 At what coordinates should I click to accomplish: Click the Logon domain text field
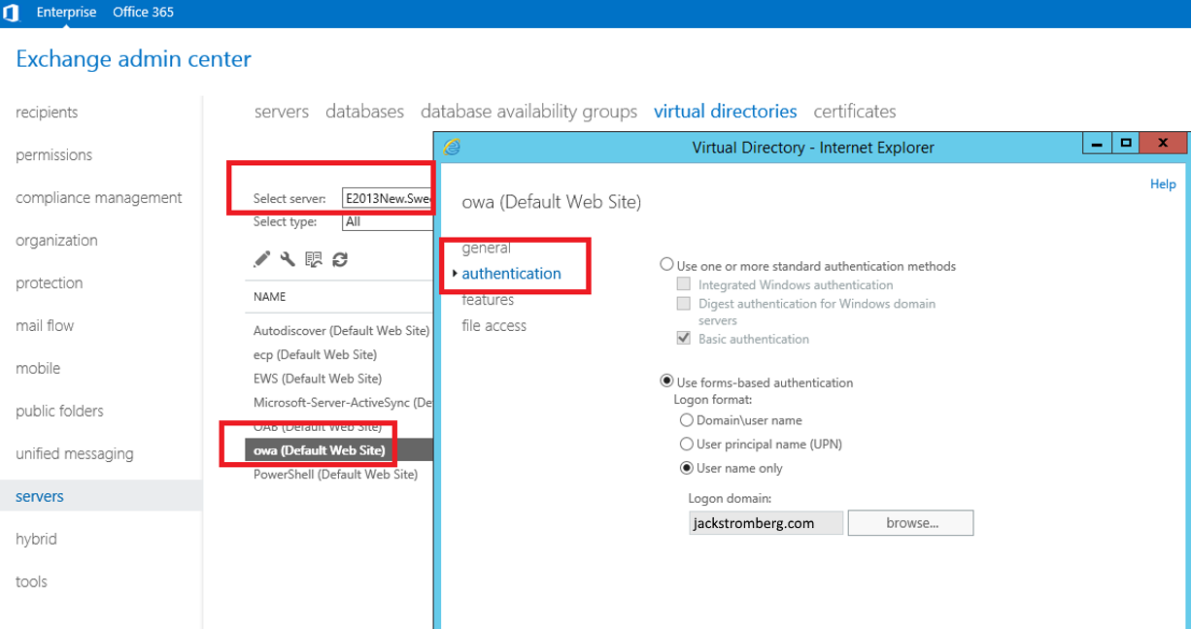tap(766, 523)
